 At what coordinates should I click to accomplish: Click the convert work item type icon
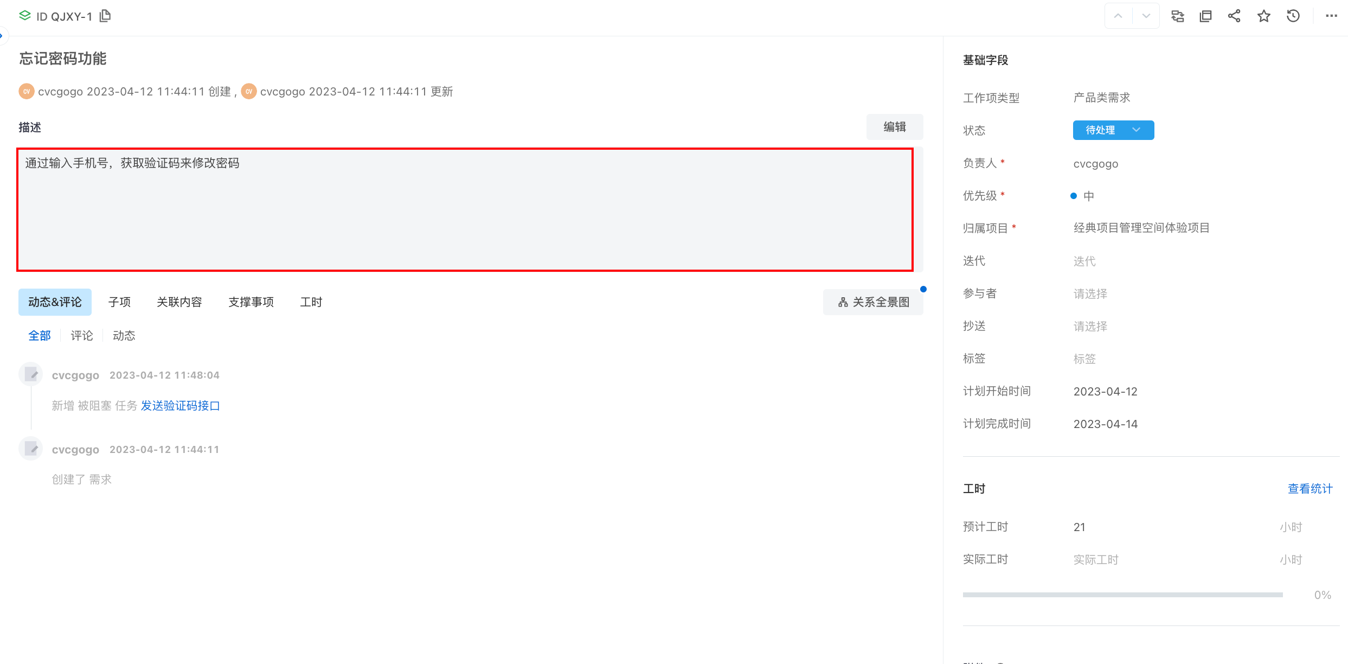click(x=1177, y=16)
